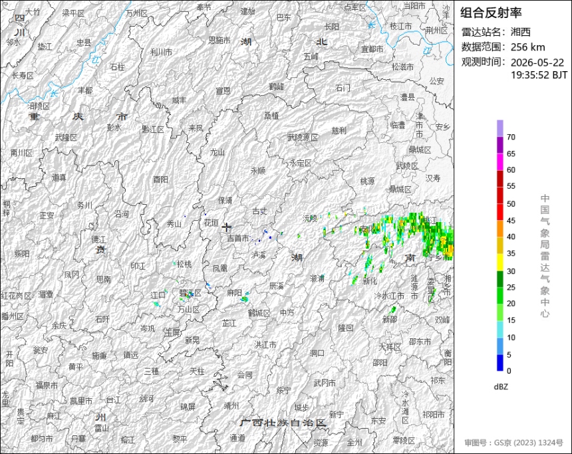Click the 慈利 label on map

339,130
